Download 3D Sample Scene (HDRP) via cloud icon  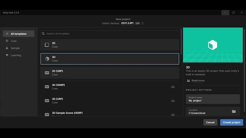coord(173,115)
